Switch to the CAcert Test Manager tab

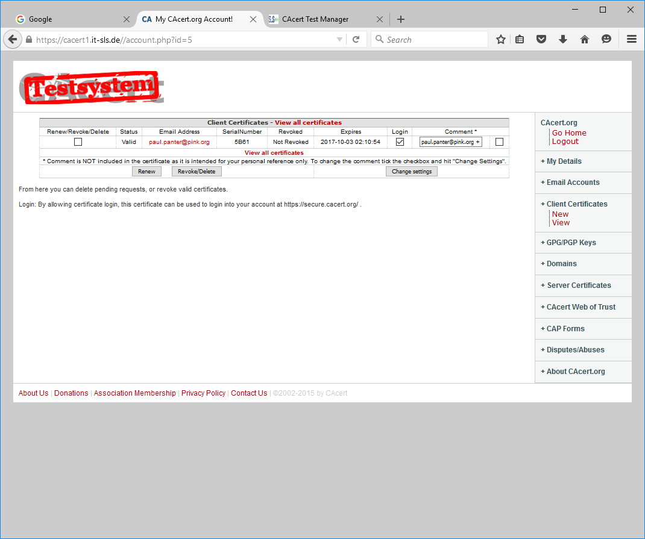315,19
